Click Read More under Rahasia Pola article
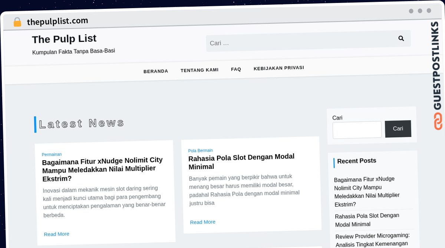 (202, 222)
